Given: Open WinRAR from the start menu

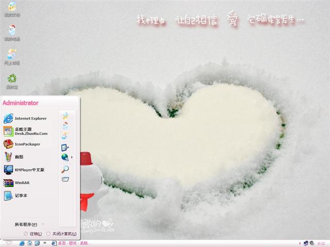Looking at the screenshot, I should 16,183.
